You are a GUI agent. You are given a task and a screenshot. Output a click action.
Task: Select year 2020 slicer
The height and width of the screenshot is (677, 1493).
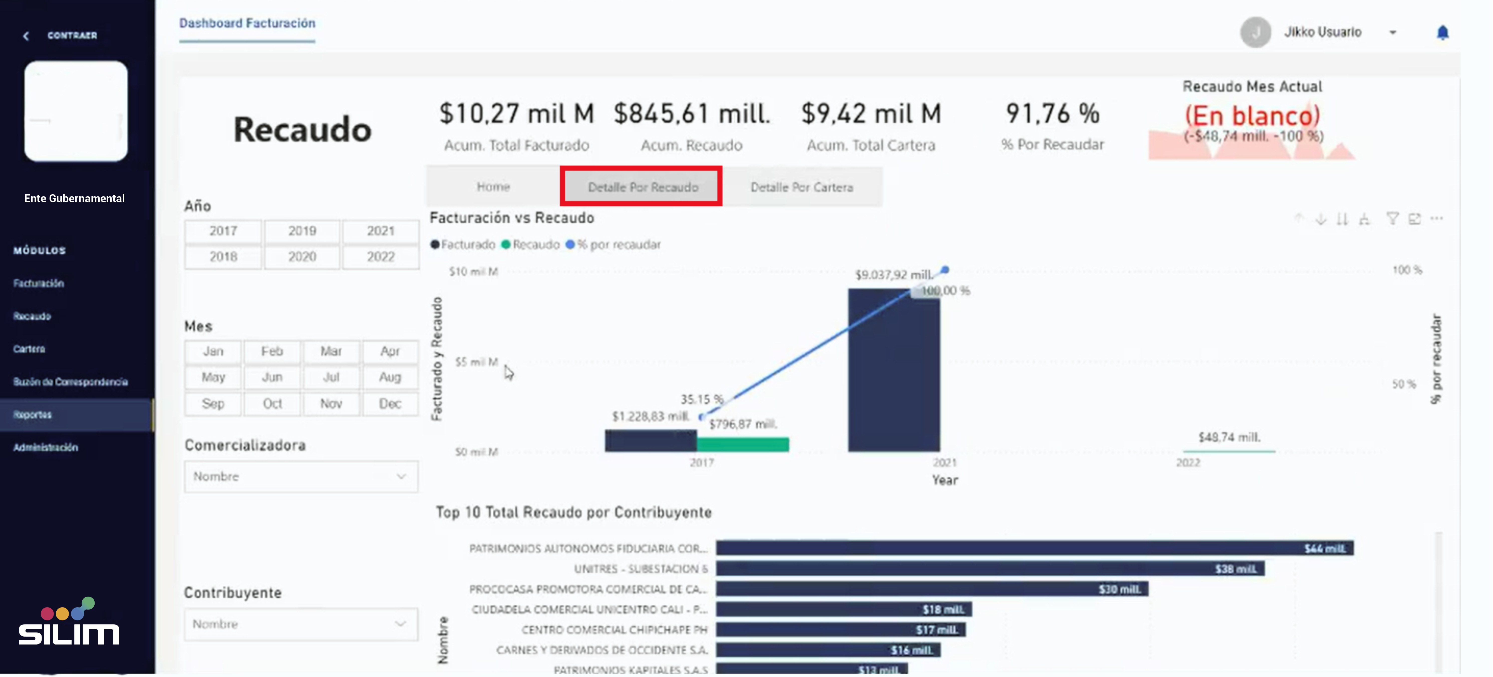[x=302, y=257]
